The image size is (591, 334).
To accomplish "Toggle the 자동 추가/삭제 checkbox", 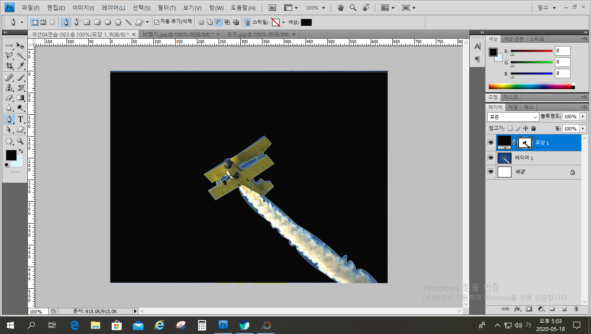I will (157, 22).
